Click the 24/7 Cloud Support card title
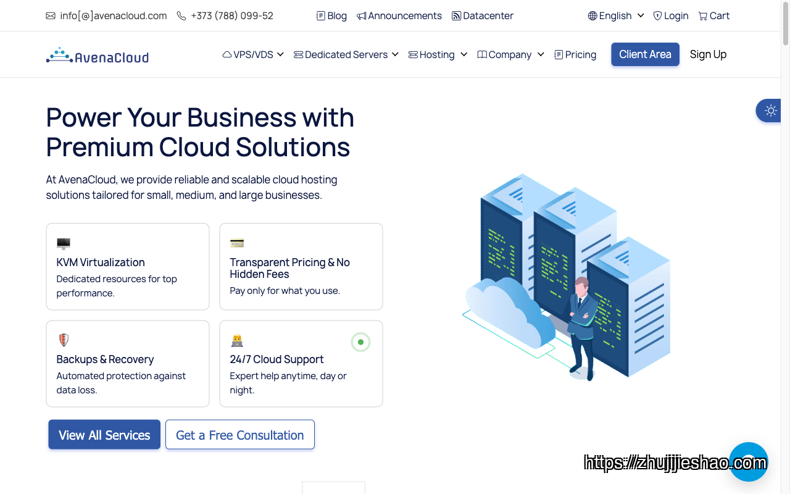Viewport: 790px width, 494px height. point(276,359)
